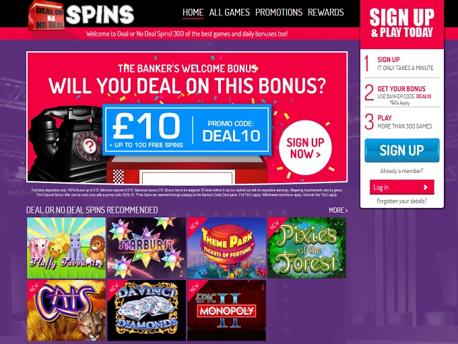Screen dimensions: 458x344
Task: Go to the Home tab
Action: click(x=193, y=12)
